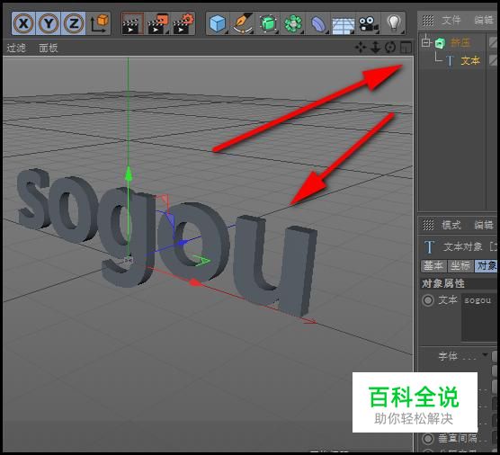The height and width of the screenshot is (455, 500).
Task: Expand the 字体 font section arrow
Action: pyautogui.click(x=485, y=354)
